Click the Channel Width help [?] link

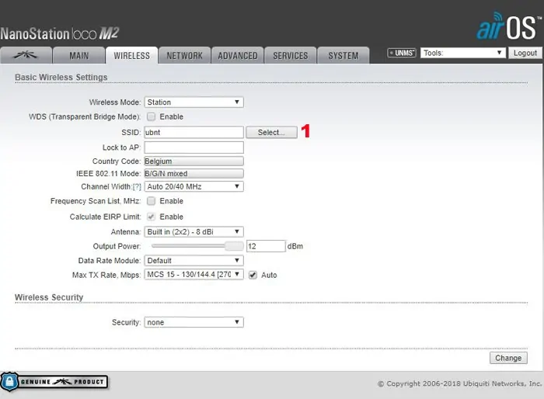137,187
